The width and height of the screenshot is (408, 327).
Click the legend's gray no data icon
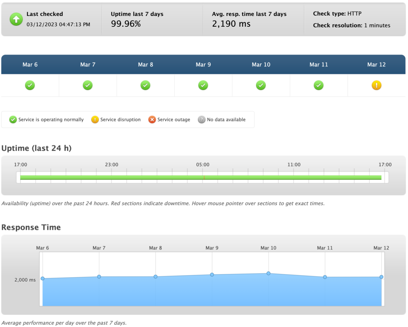pos(202,119)
